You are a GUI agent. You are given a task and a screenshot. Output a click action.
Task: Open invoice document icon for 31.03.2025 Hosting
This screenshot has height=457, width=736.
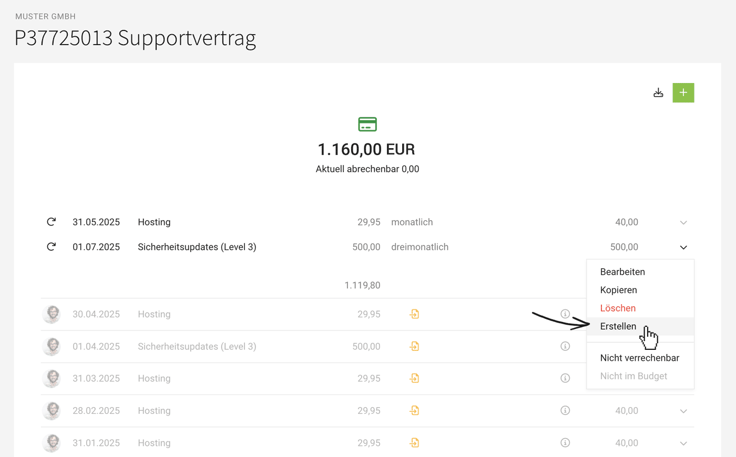(414, 378)
